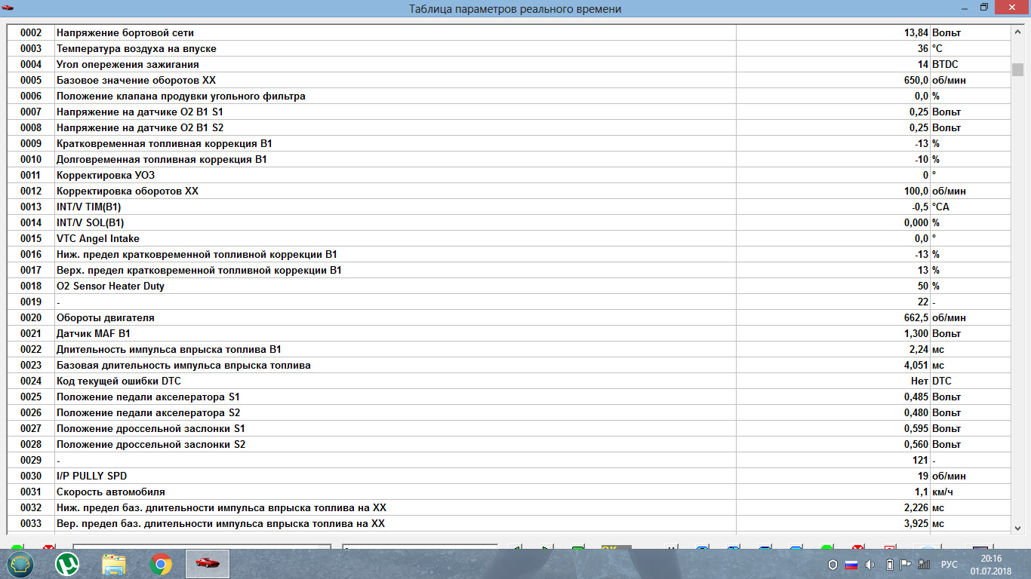Open File Explorer from the taskbar
Image resolution: width=1031 pixels, height=579 pixels.
point(114,564)
